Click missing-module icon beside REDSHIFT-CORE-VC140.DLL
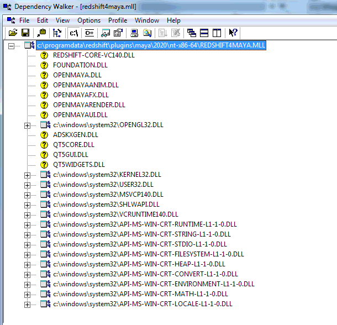Screen dimensions: 337x325 click(x=44, y=55)
